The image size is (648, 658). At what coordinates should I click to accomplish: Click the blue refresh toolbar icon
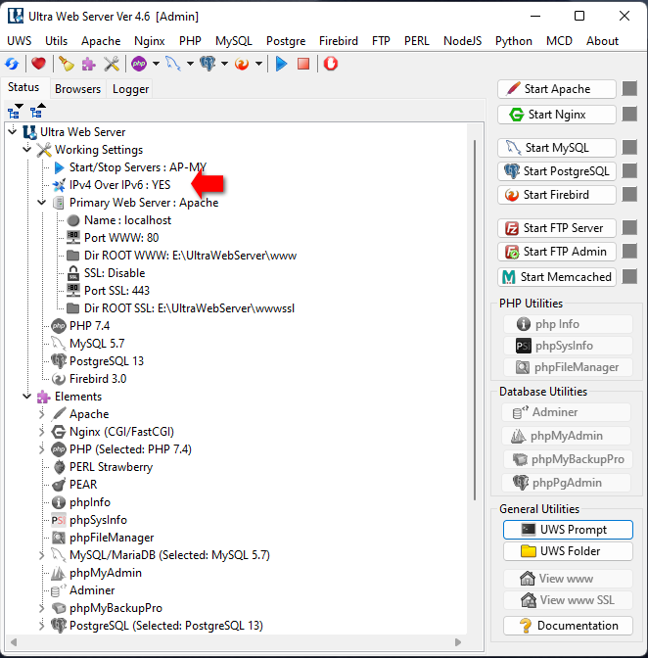tap(12, 64)
